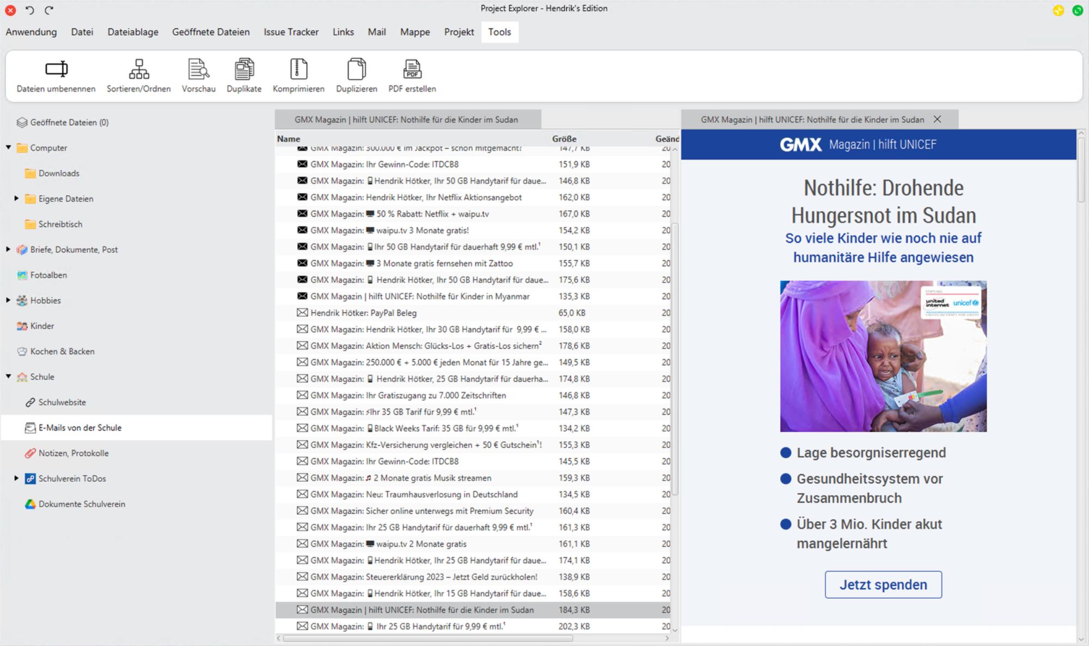
Task: Click the green round button at top right
Action: 1078,10
